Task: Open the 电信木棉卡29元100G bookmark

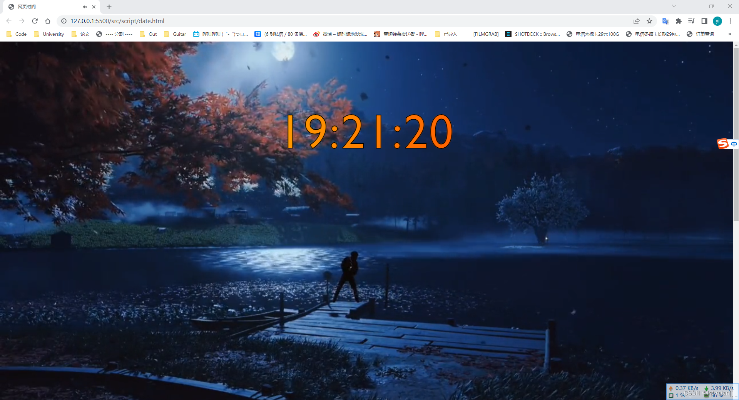Action: [x=593, y=34]
